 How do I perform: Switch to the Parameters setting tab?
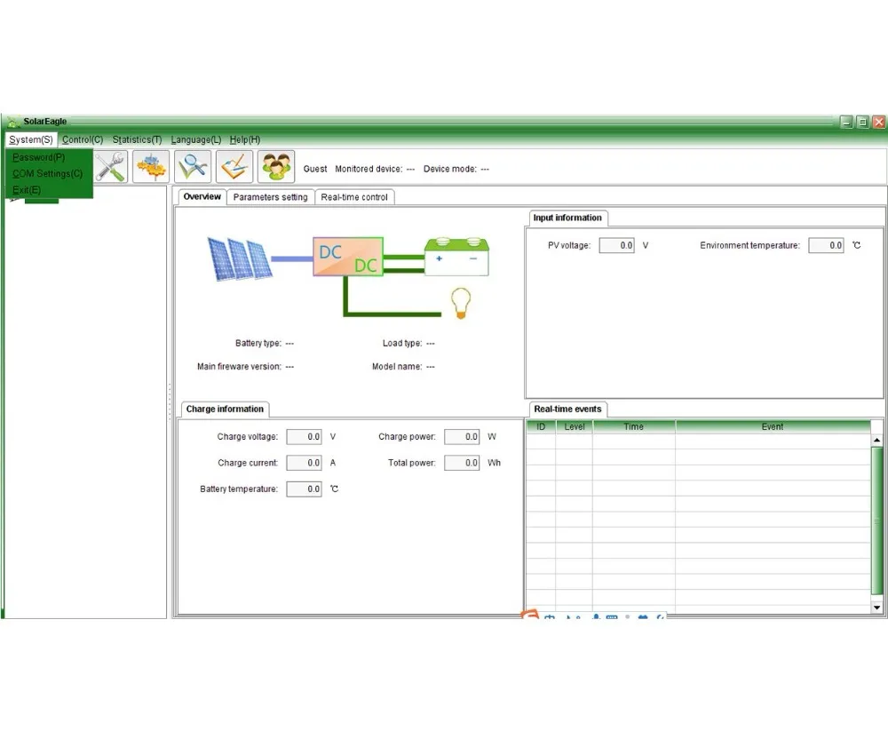click(270, 197)
